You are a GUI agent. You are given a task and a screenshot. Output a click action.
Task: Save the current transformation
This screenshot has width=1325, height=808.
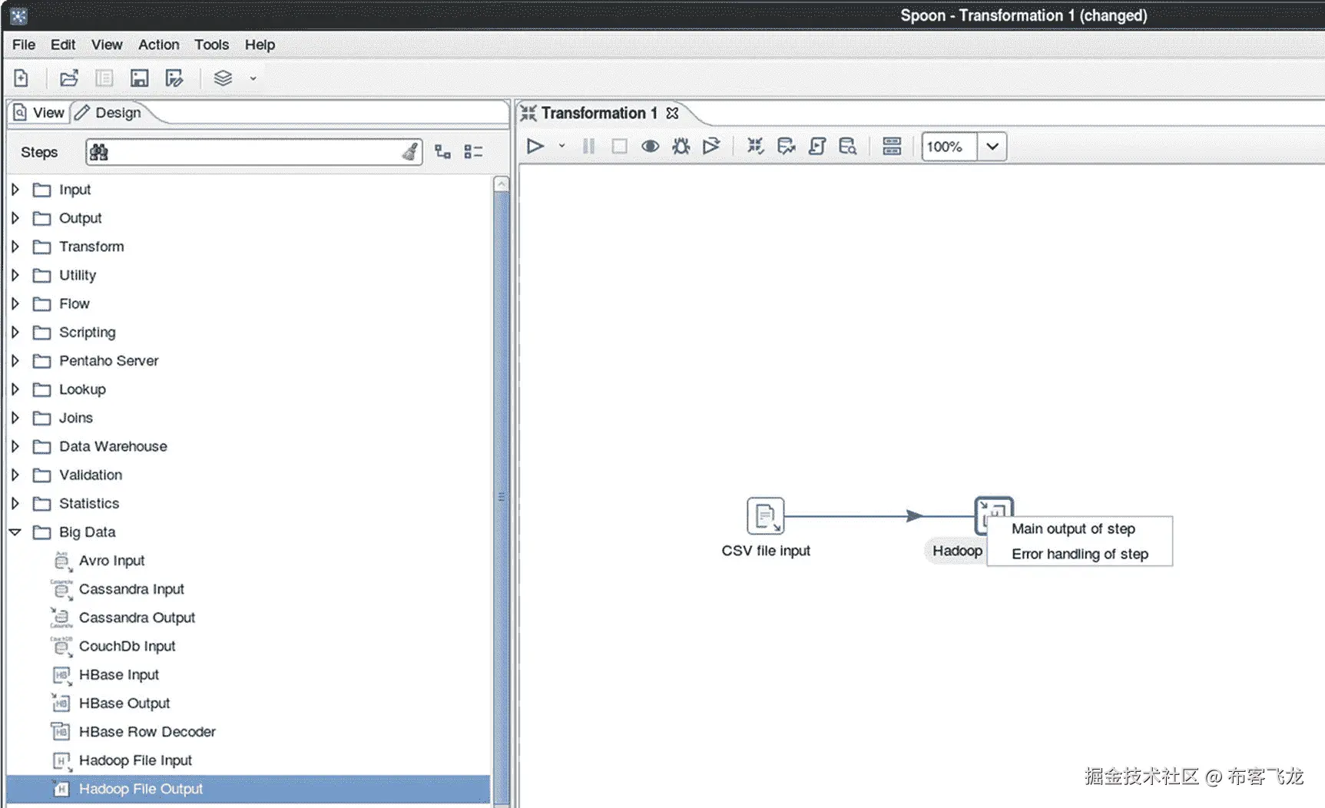click(140, 78)
